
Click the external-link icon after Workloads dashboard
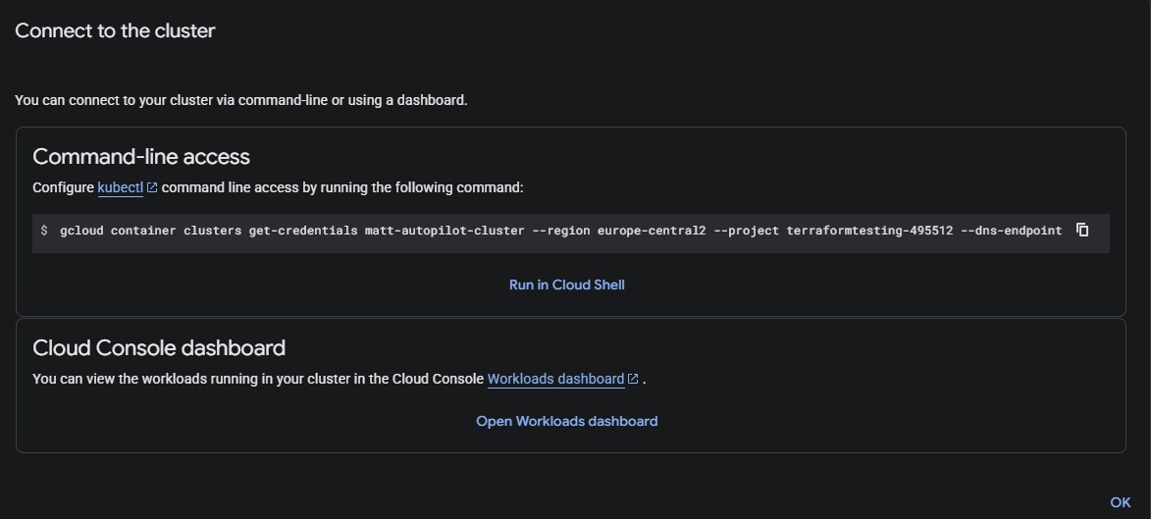tap(633, 380)
